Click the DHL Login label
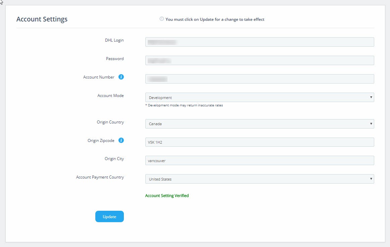390x247 pixels. tap(114, 40)
